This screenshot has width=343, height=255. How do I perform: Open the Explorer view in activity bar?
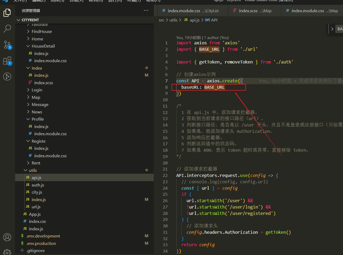point(7,12)
